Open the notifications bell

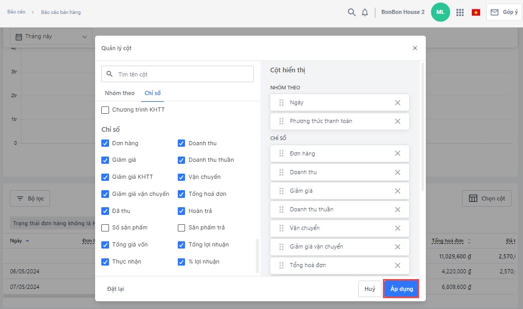tap(365, 12)
